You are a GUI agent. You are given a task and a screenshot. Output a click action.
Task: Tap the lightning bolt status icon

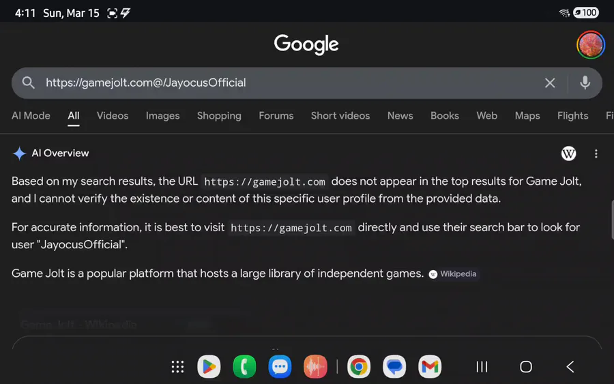pos(126,13)
